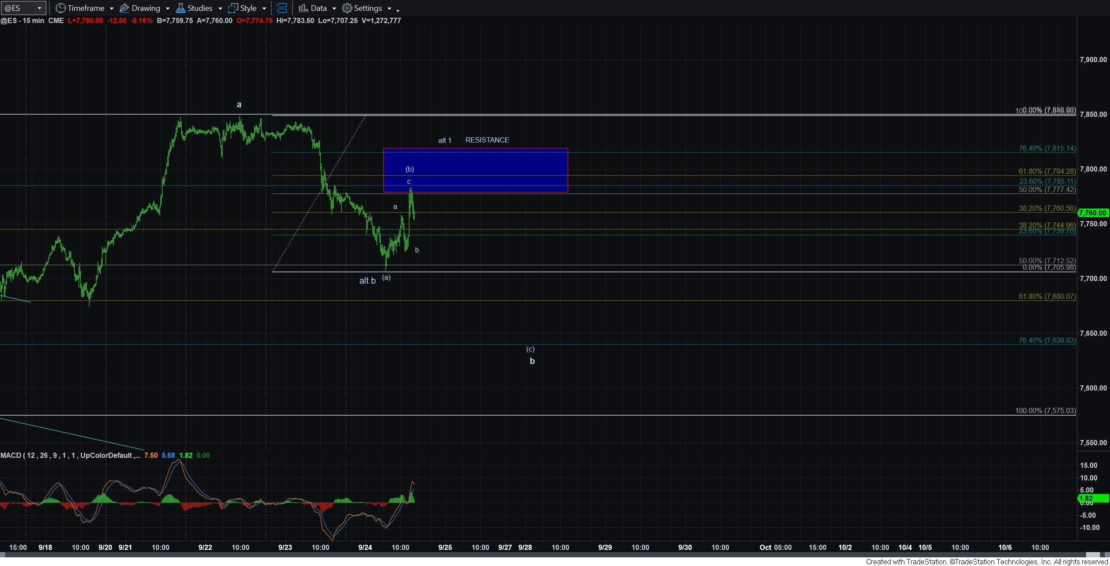1110x566 pixels.
Task: Select the RESISTANCE text annotation
Action: pyautogui.click(x=487, y=140)
